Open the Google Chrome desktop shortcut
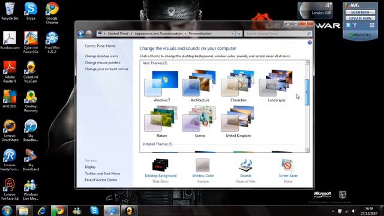Screen dimensions: 384x216 pos(52,13)
